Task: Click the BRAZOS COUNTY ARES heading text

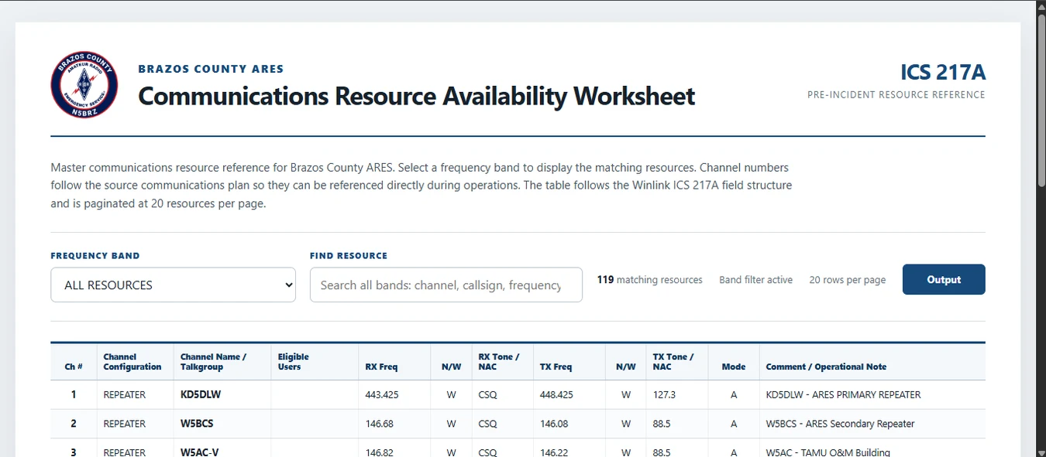Action: (211, 69)
